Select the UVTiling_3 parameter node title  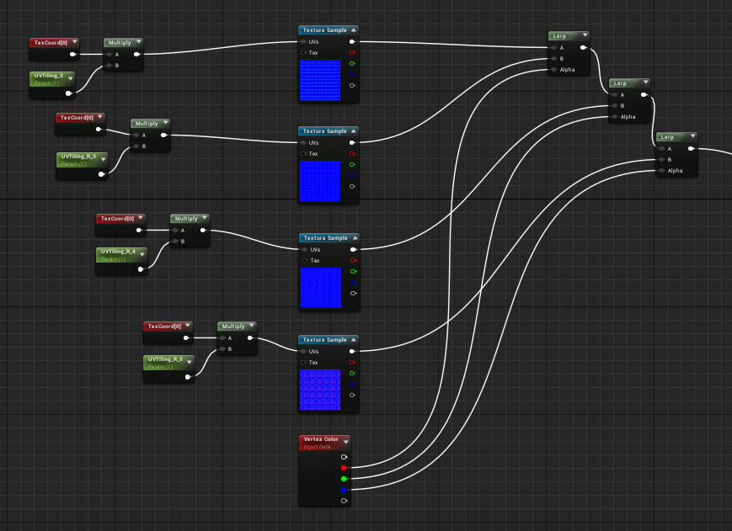click(49, 76)
